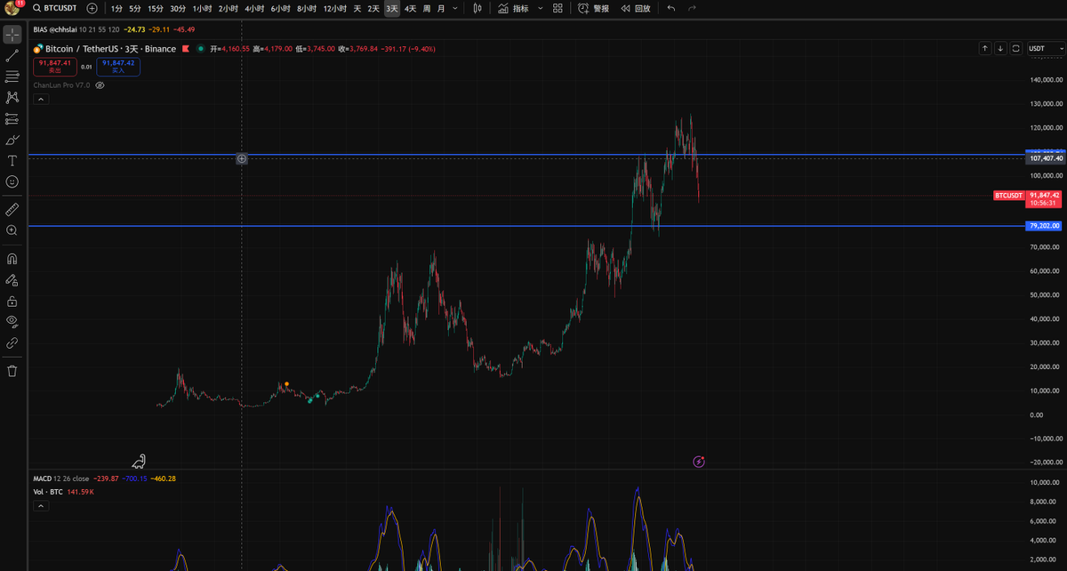Screen dimensions: 1067x571
Task: Redo the last chart action
Action: coord(693,8)
